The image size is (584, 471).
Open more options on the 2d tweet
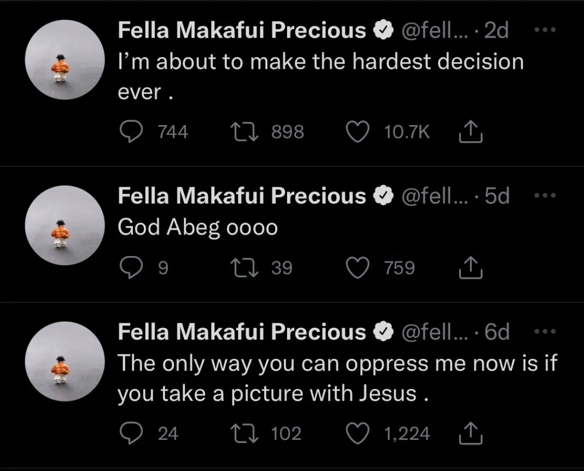click(545, 31)
